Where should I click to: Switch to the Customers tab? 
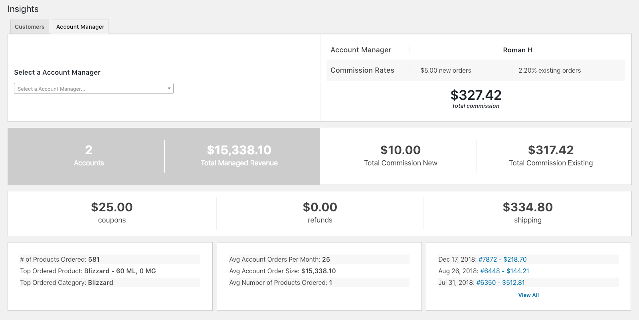pyautogui.click(x=30, y=27)
